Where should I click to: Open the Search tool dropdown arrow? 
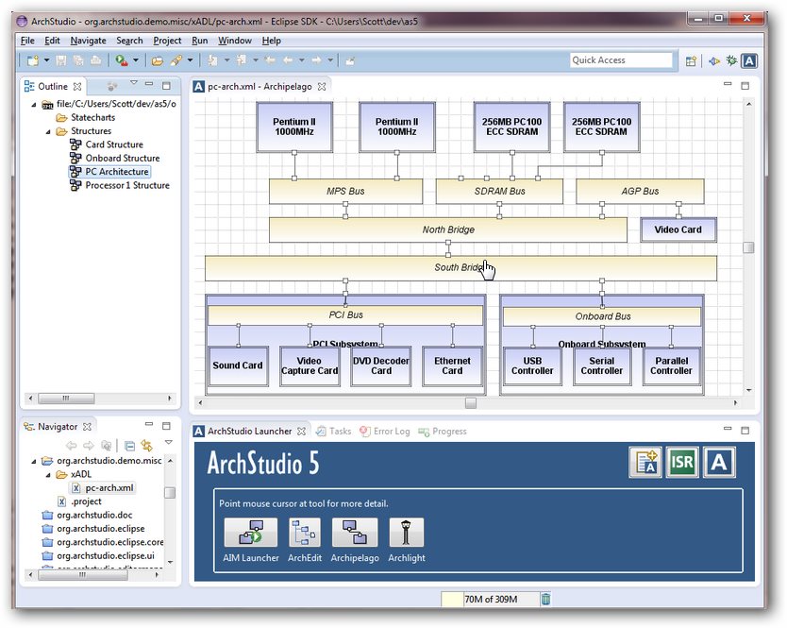[190, 60]
